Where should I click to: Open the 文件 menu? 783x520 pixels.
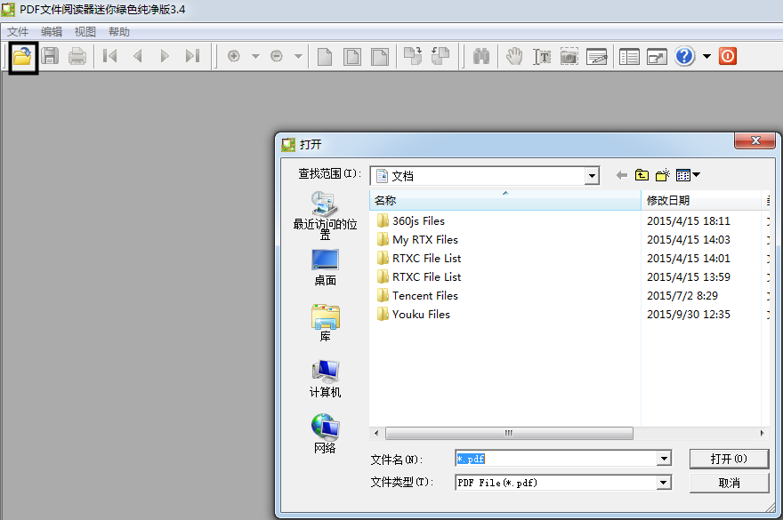(18, 32)
